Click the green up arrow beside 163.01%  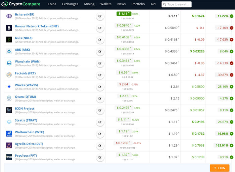coord(232,146)
